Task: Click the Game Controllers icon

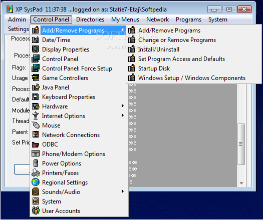Action: (36, 77)
